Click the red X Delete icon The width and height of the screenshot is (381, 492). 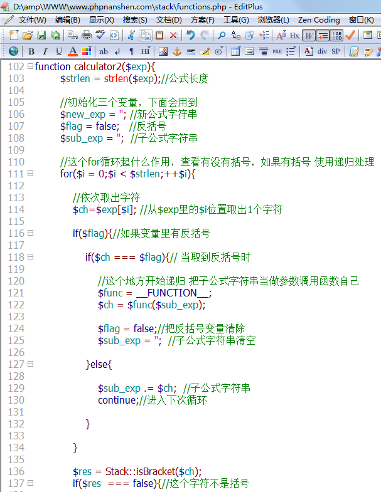(173, 35)
